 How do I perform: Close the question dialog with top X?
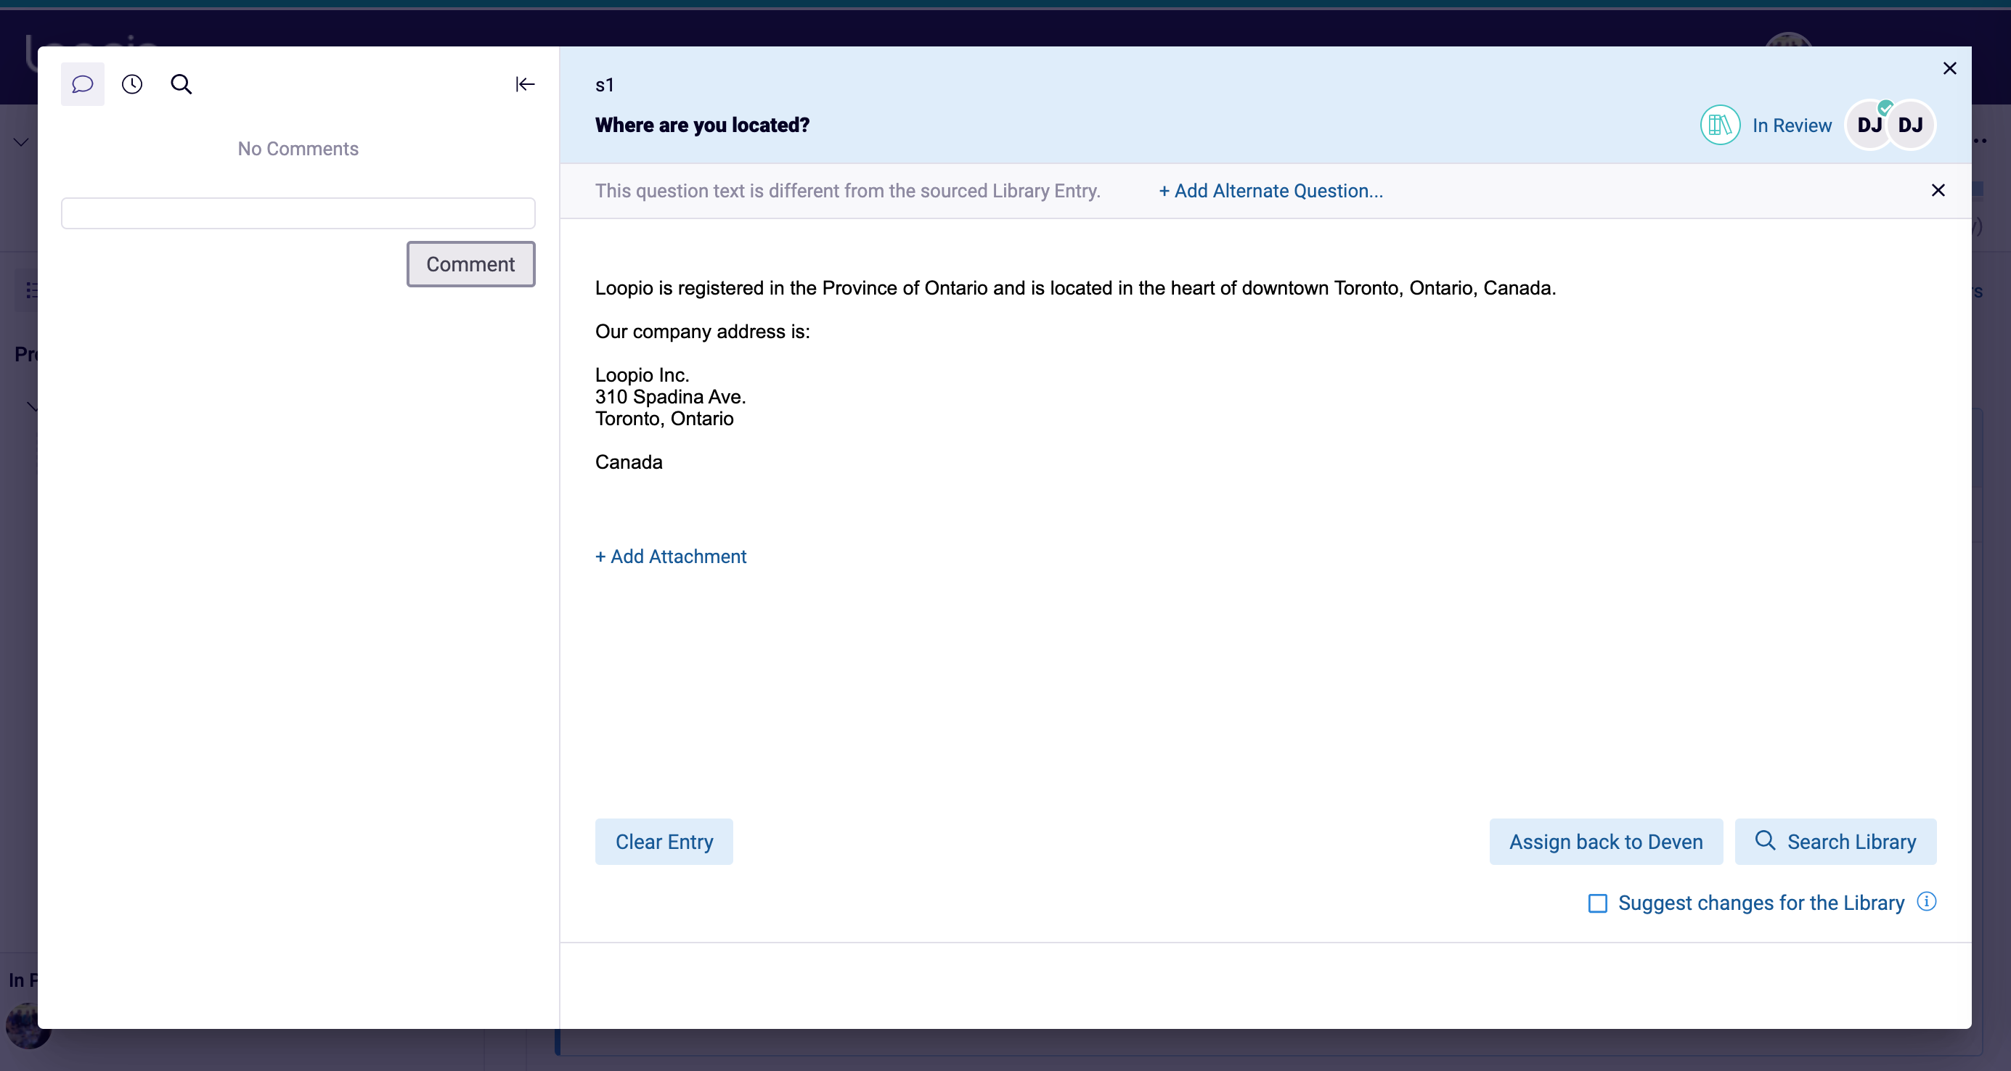tap(1949, 69)
